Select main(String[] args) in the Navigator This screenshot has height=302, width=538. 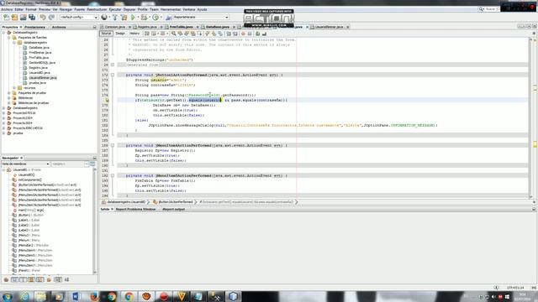(31, 210)
